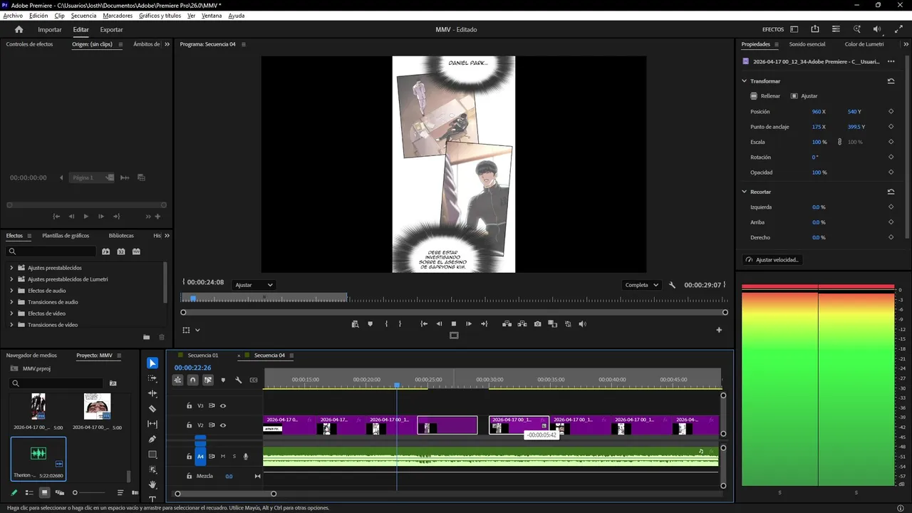Viewport: 912px width, 513px height.
Task: Add marker in Program monitor
Action: tap(370, 324)
